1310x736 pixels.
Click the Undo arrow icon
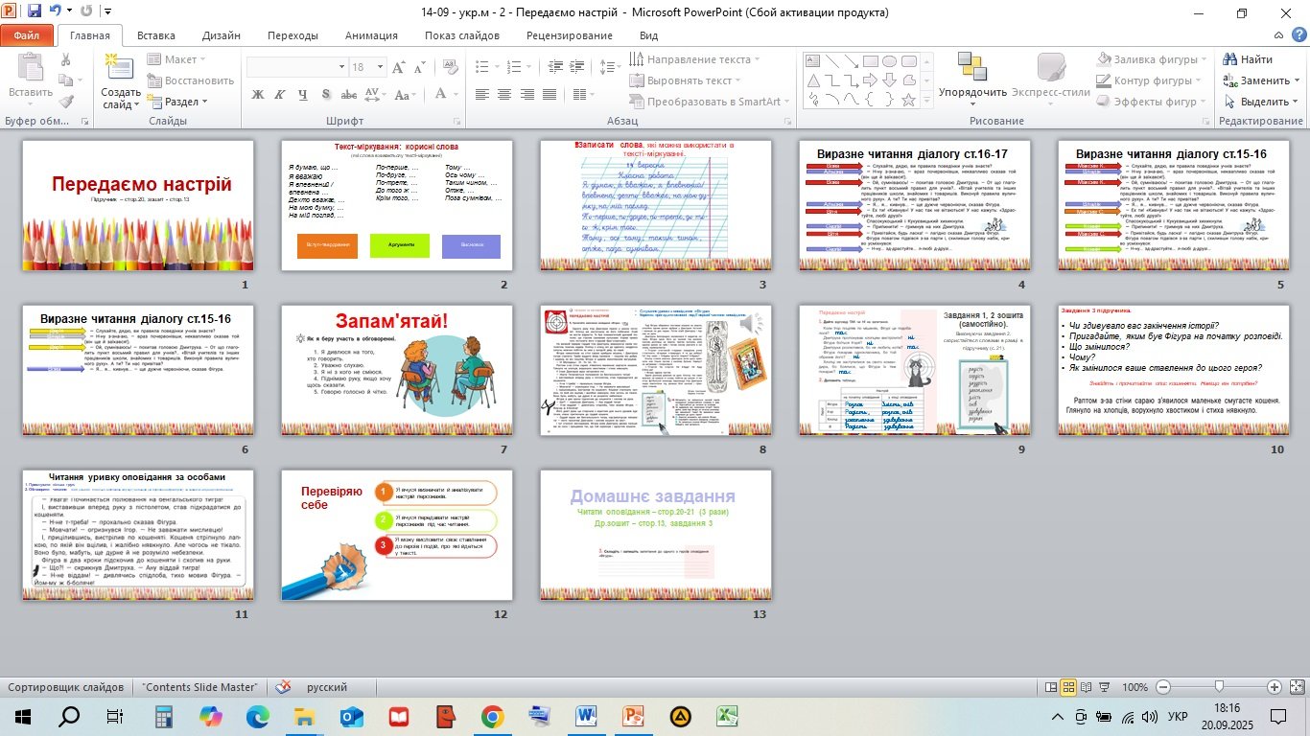click(x=56, y=12)
